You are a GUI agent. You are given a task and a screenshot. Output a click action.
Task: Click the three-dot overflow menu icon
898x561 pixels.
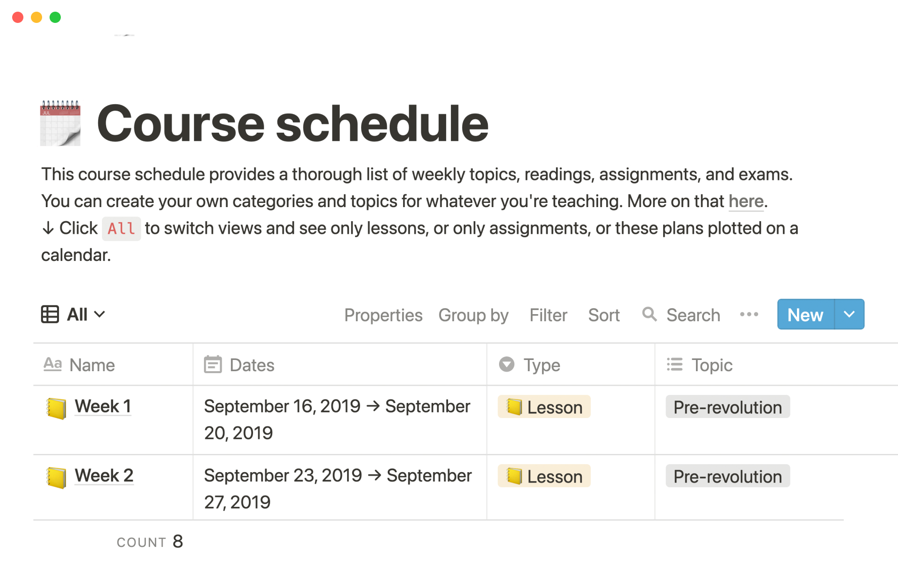(749, 315)
